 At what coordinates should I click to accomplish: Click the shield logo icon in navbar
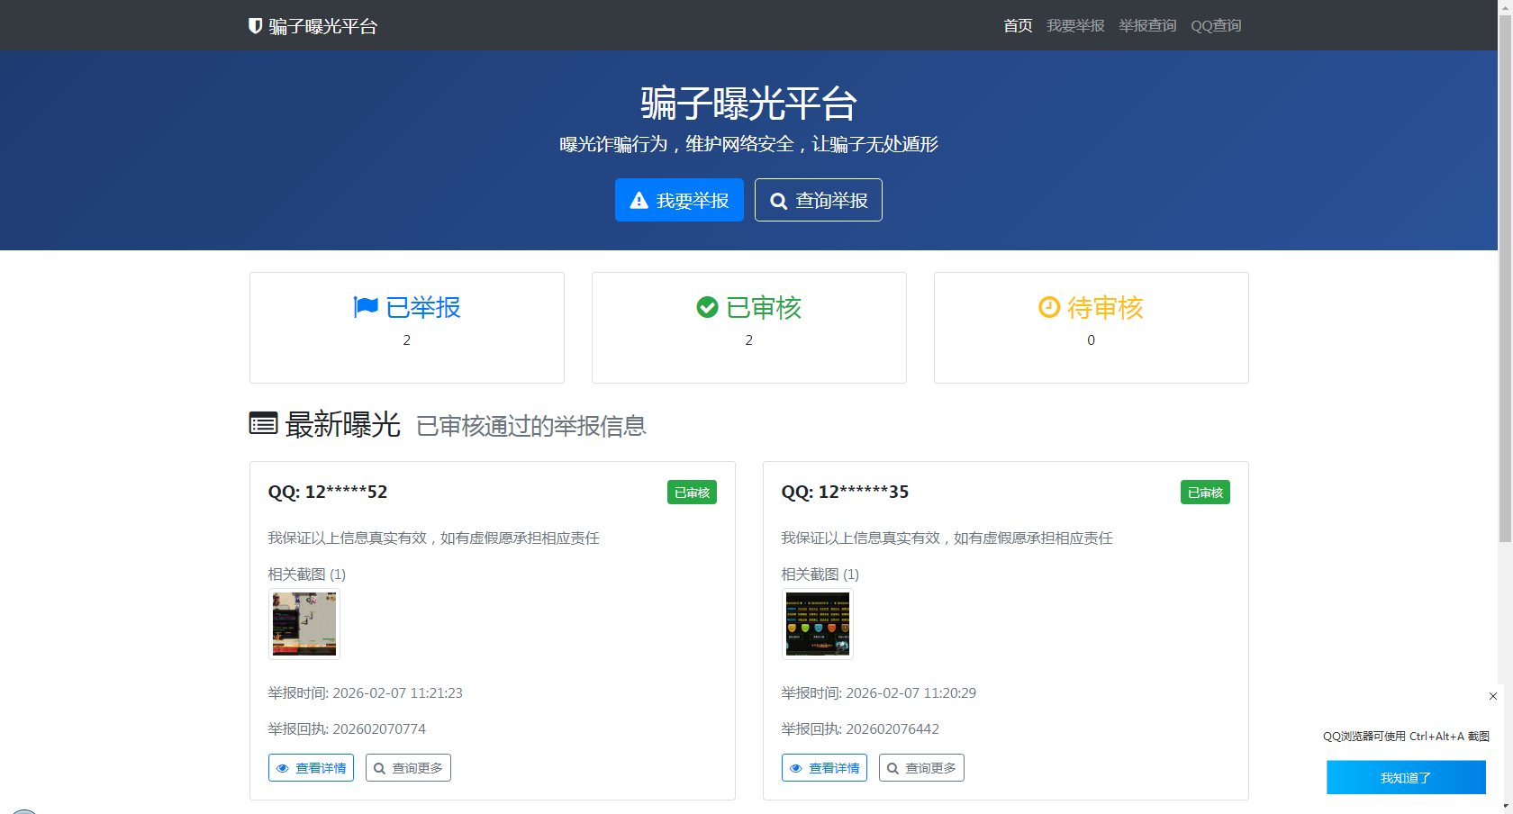pyautogui.click(x=255, y=26)
